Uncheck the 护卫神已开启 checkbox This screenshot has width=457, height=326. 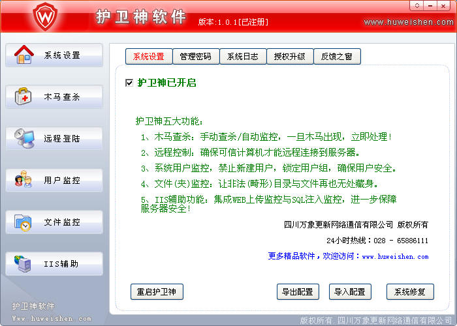point(129,83)
